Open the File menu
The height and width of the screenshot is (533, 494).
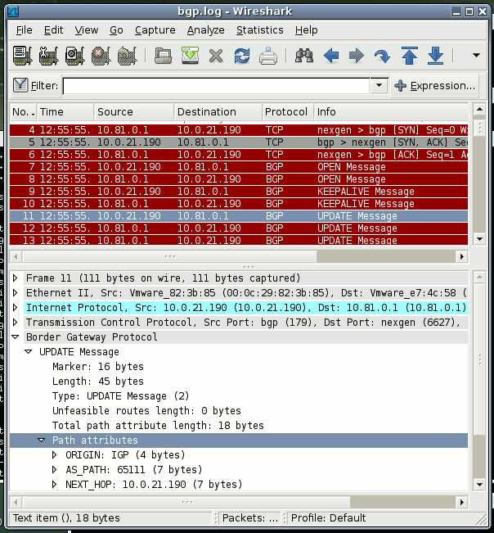point(24,30)
